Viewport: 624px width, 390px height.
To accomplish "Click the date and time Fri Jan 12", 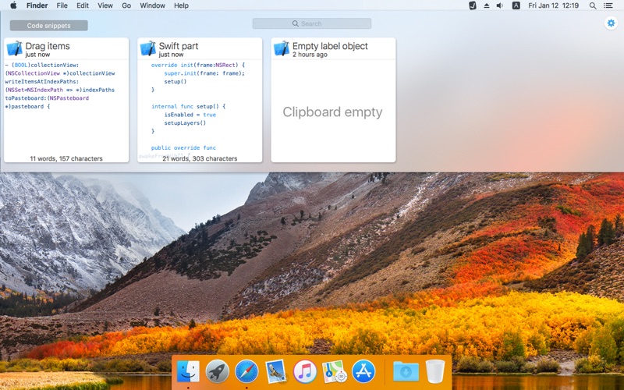I will click(553, 5).
